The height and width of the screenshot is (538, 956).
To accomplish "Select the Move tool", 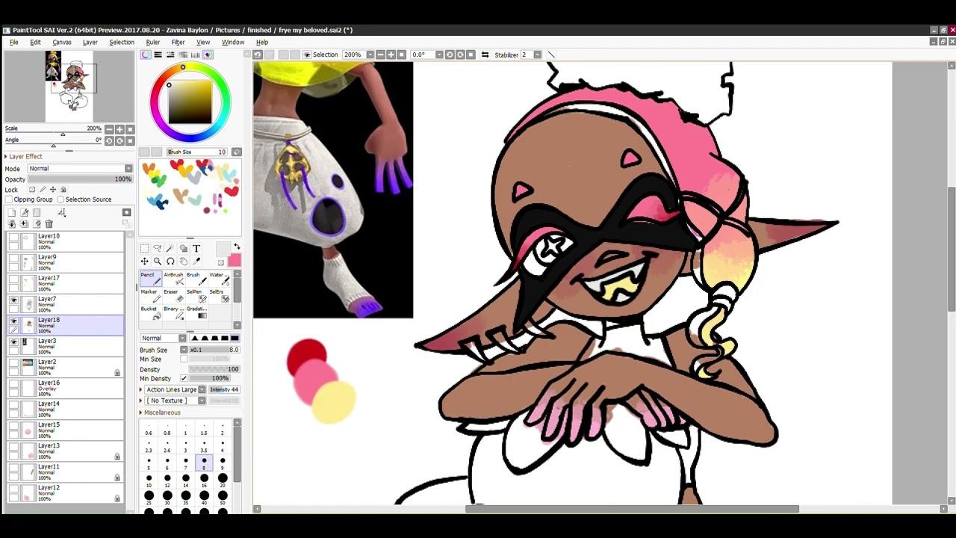I will pyautogui.click(x=144, y=262).
